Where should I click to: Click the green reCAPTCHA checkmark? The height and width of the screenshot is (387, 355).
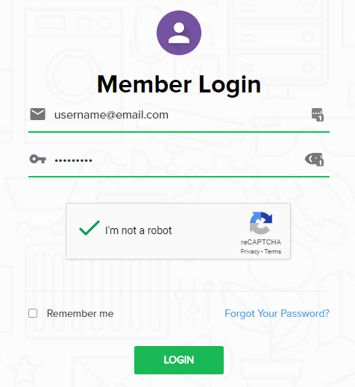(x=89, y=227)
